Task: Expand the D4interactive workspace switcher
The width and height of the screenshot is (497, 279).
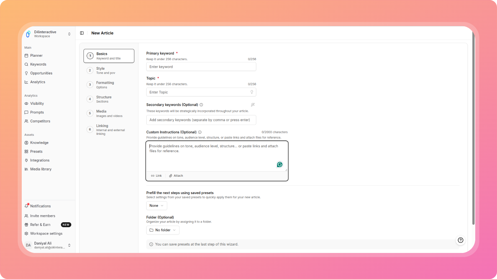Action: click(69, 34)
